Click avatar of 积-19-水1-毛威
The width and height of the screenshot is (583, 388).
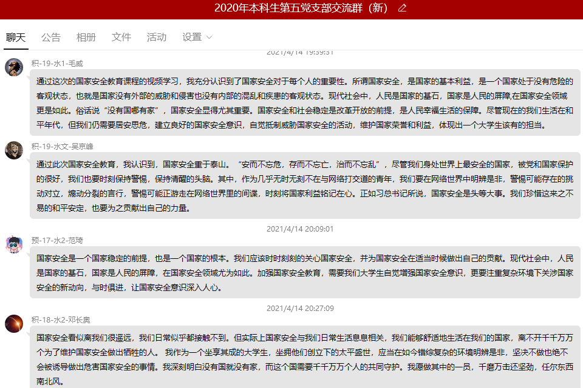[x=14, y=67]
